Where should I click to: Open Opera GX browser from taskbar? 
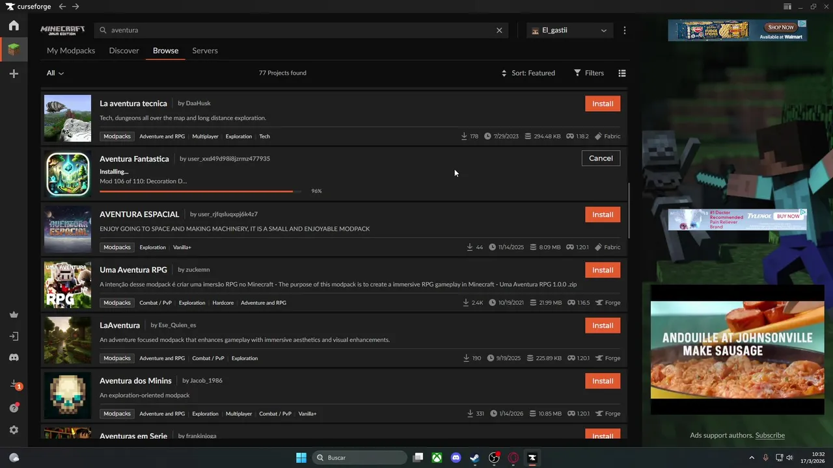point(513,458)
